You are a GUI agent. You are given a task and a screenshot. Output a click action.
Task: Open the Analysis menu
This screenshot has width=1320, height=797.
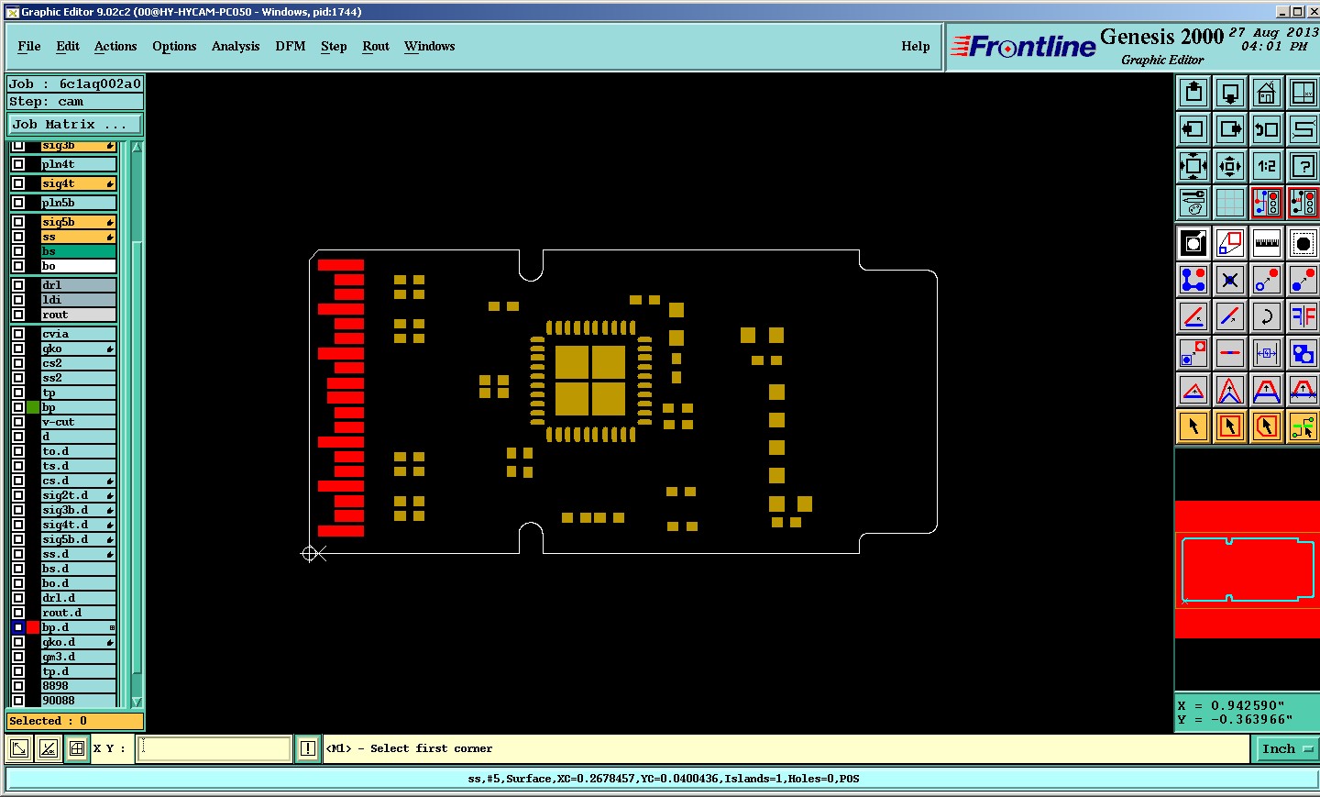point(236,46)
